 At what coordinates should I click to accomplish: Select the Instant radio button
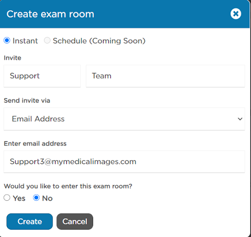point(7,40)
